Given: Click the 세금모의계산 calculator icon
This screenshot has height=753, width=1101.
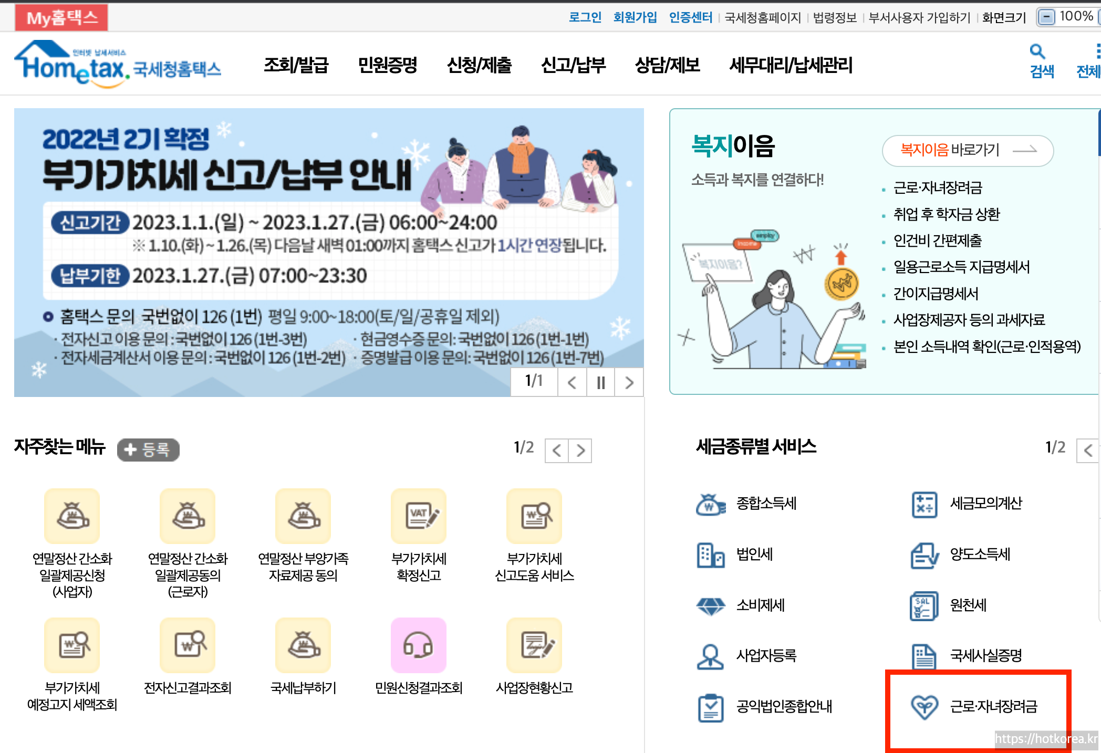Looking at the screenshot, I should pyautogui.click(x=924, y=504).
